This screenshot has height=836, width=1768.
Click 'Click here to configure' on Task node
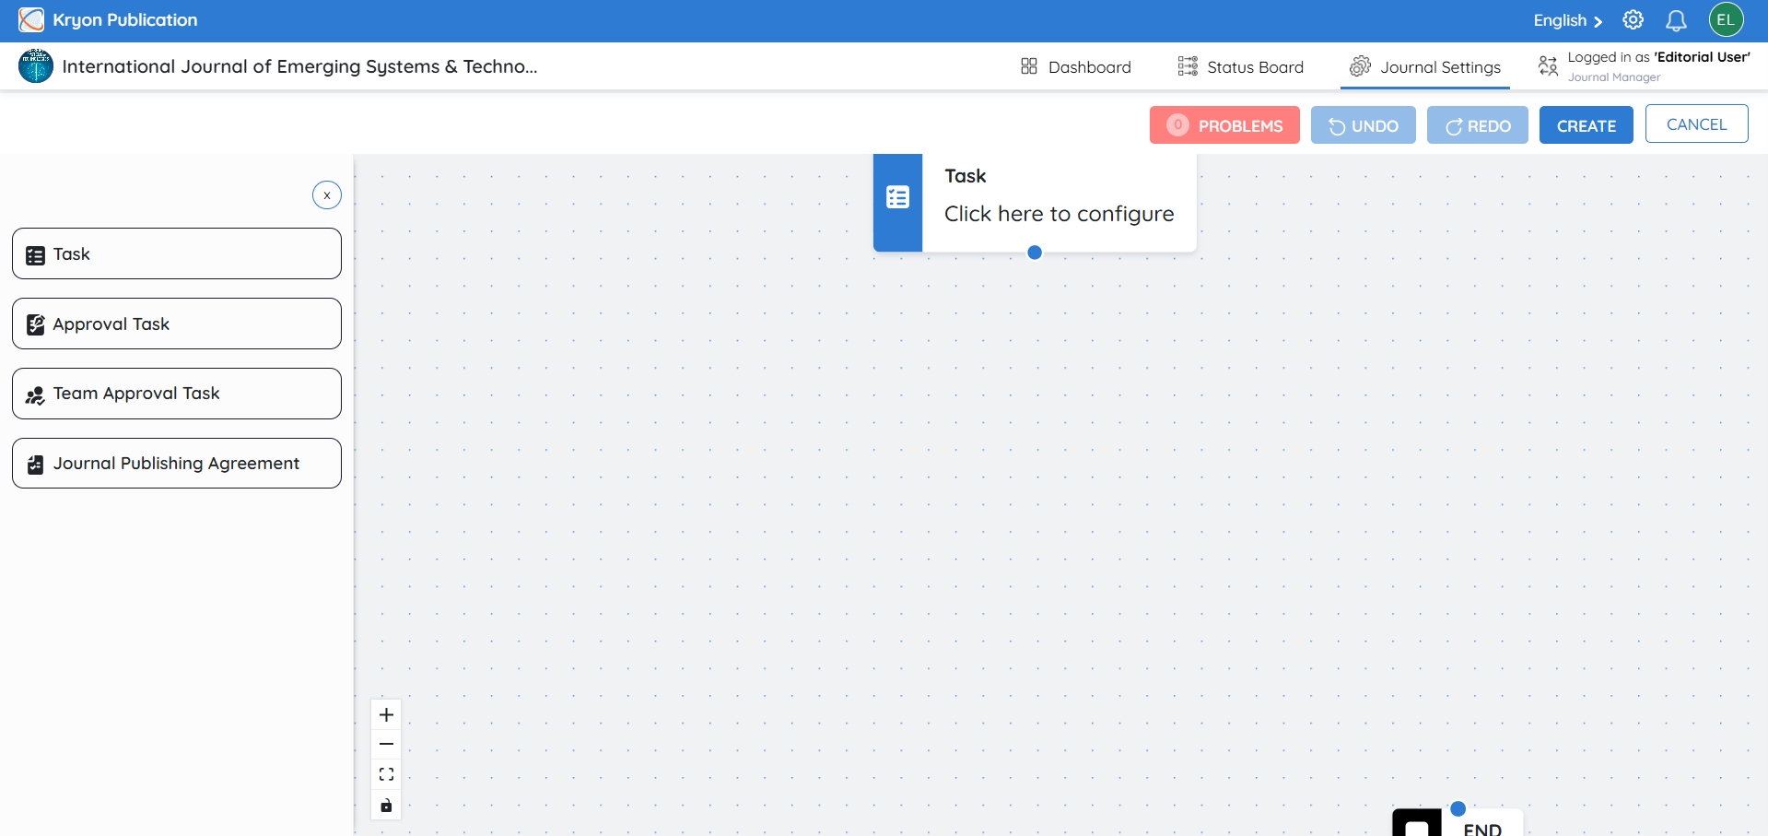point(1060,214)
